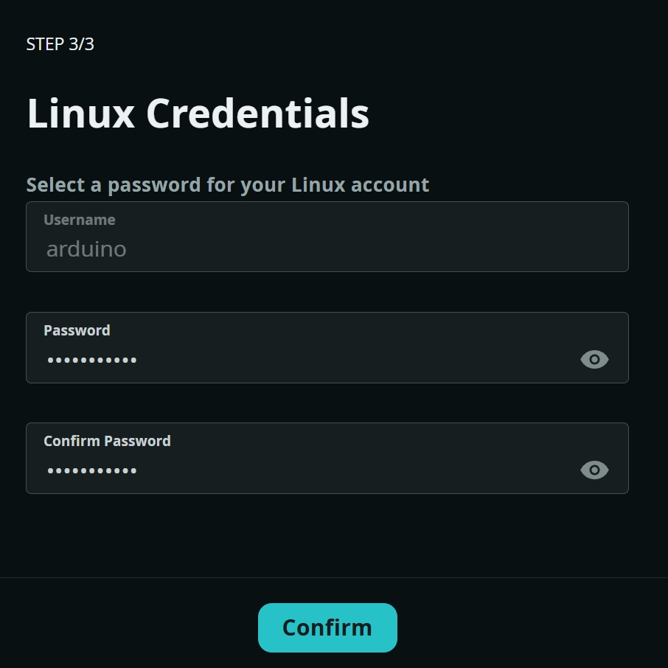
Task: Click the 'arduino' username text
Action: pos(86,249)
